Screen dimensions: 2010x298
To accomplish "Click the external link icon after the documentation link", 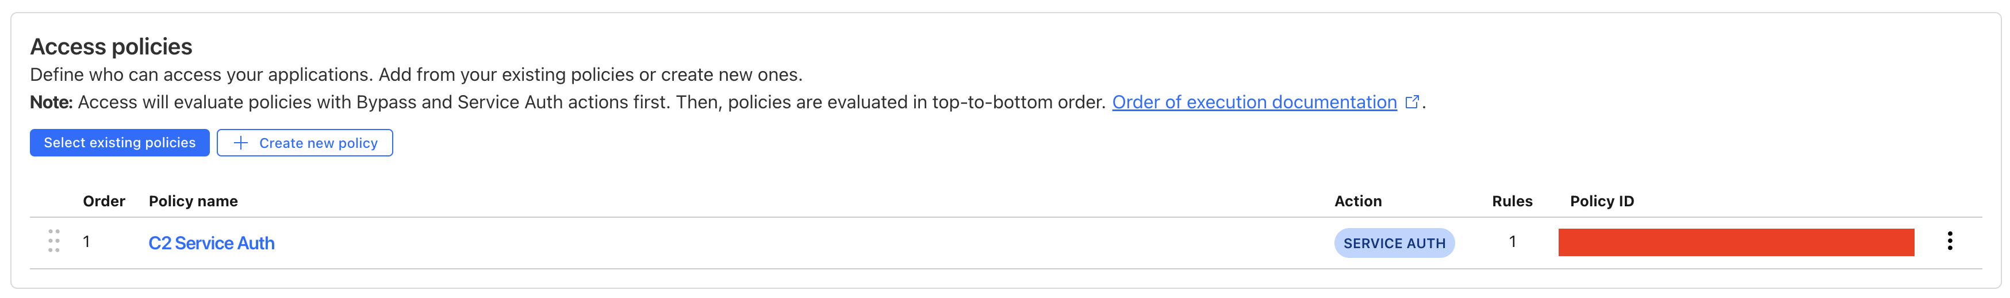I will (1411, 102).
